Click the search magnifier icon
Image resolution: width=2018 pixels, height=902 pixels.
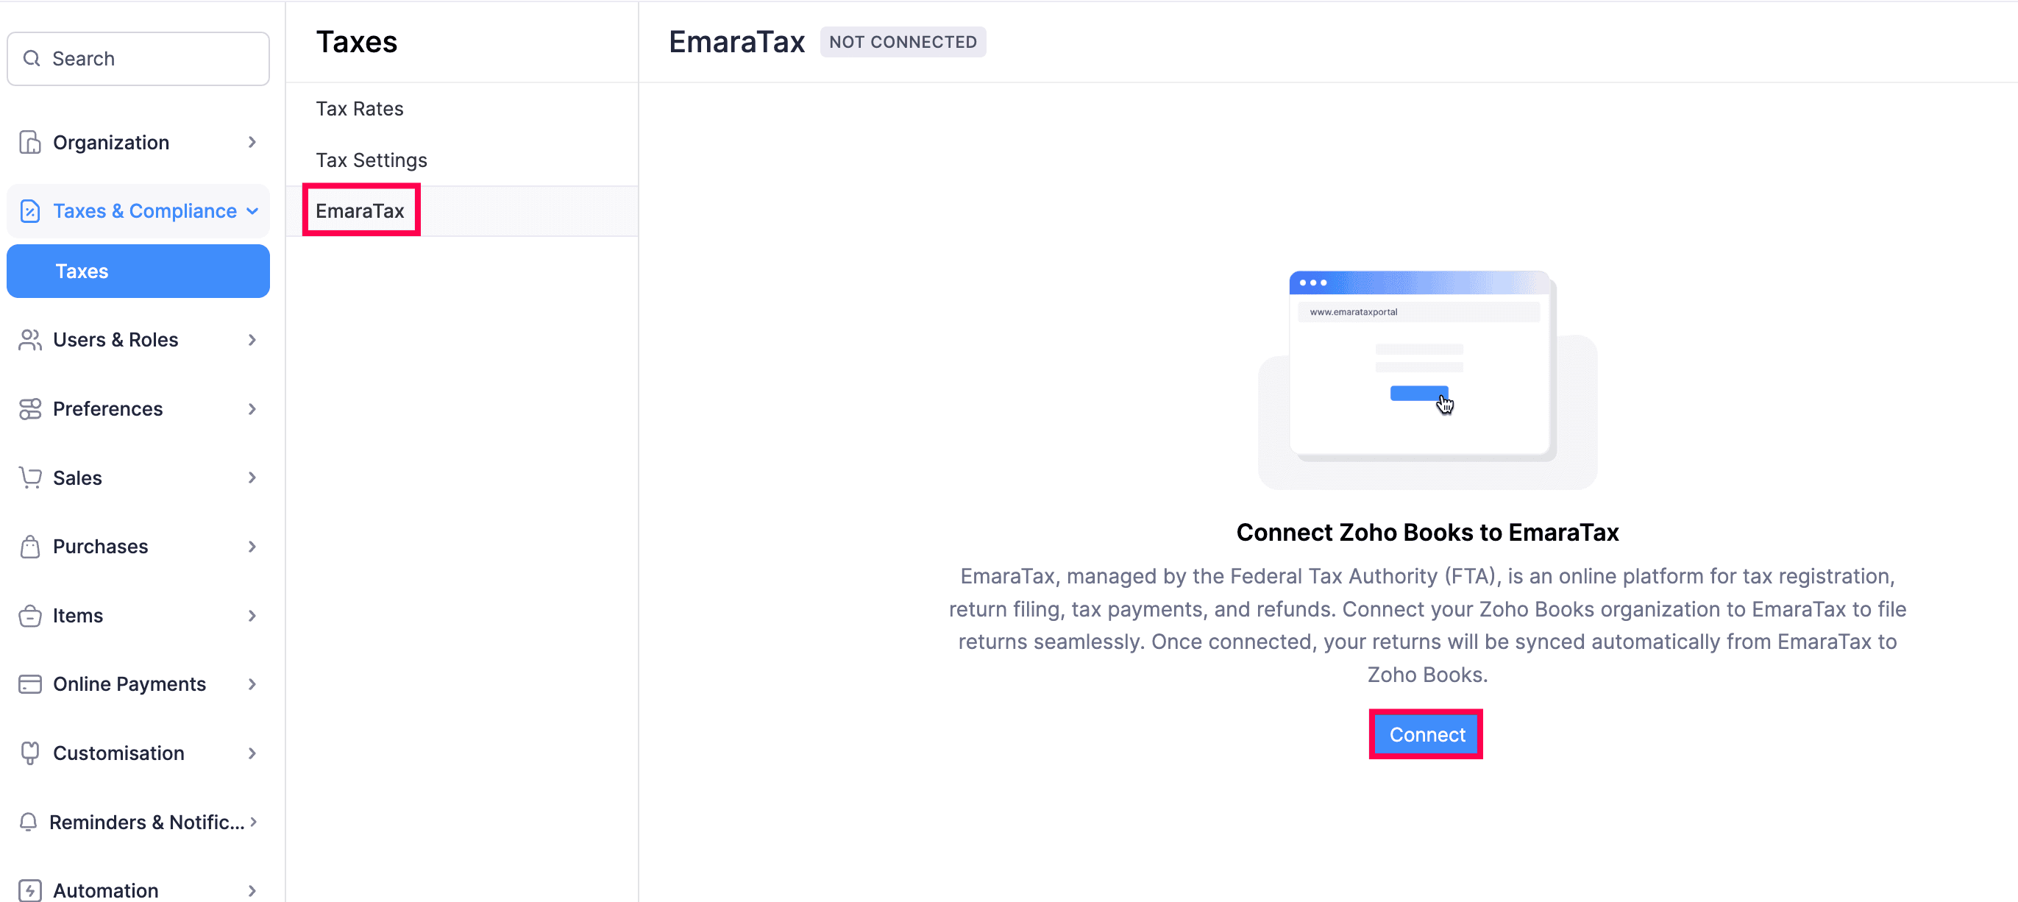coord(32,58)
